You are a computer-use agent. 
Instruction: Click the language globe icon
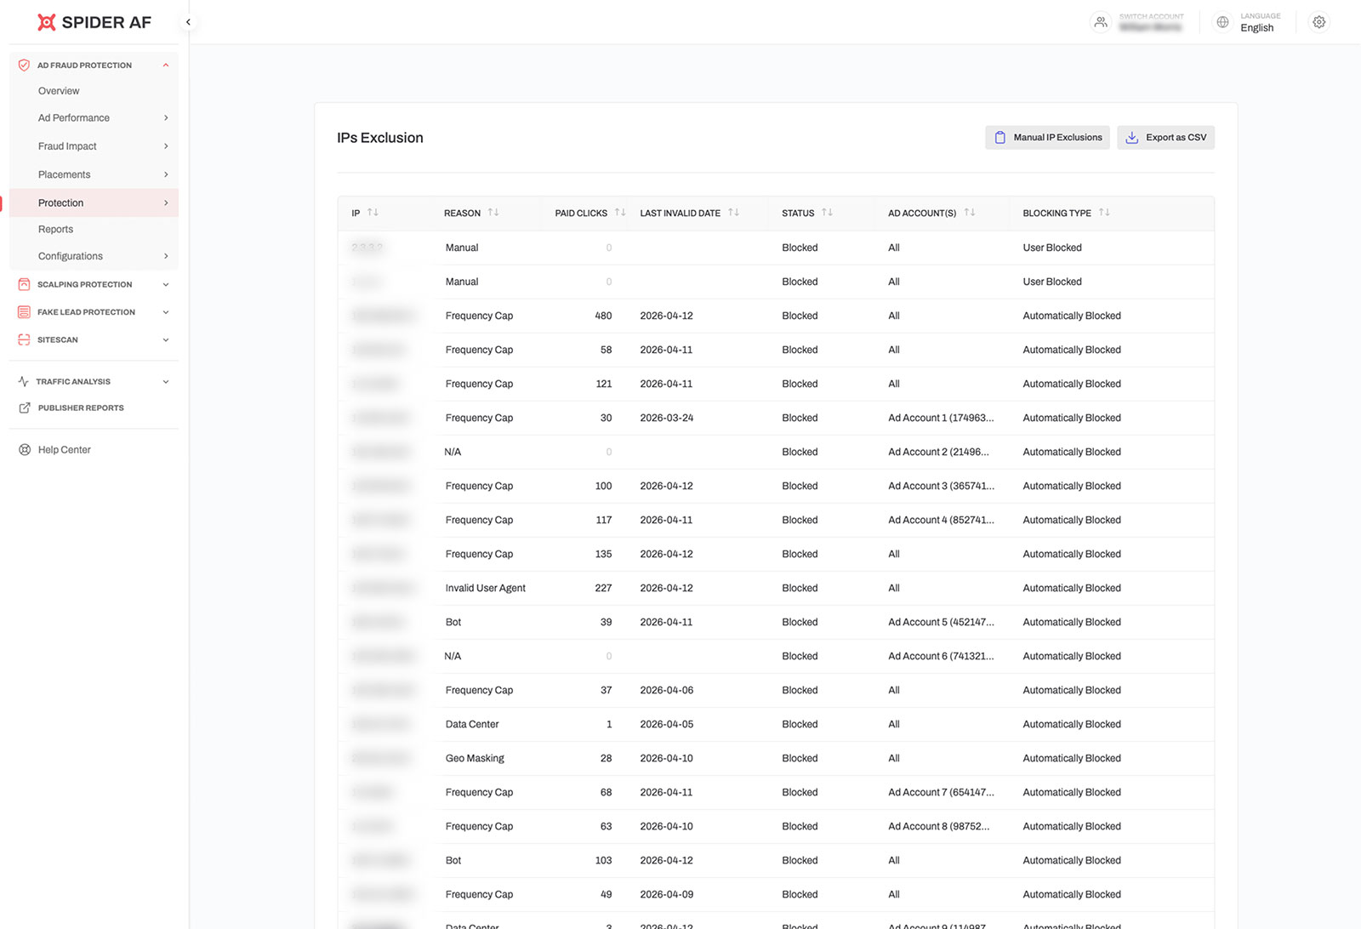[1222, 22]
